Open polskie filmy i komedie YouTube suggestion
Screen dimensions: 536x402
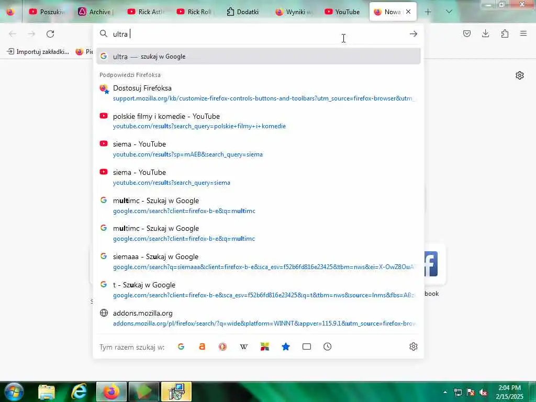point(258,121)
